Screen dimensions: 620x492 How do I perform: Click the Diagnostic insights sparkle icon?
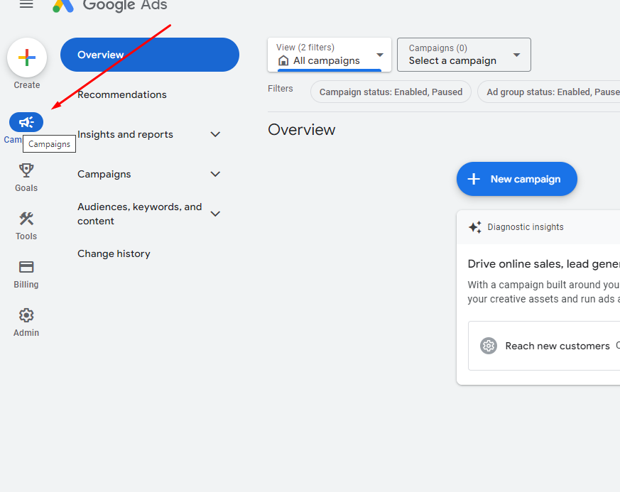(x=475, y=227)
